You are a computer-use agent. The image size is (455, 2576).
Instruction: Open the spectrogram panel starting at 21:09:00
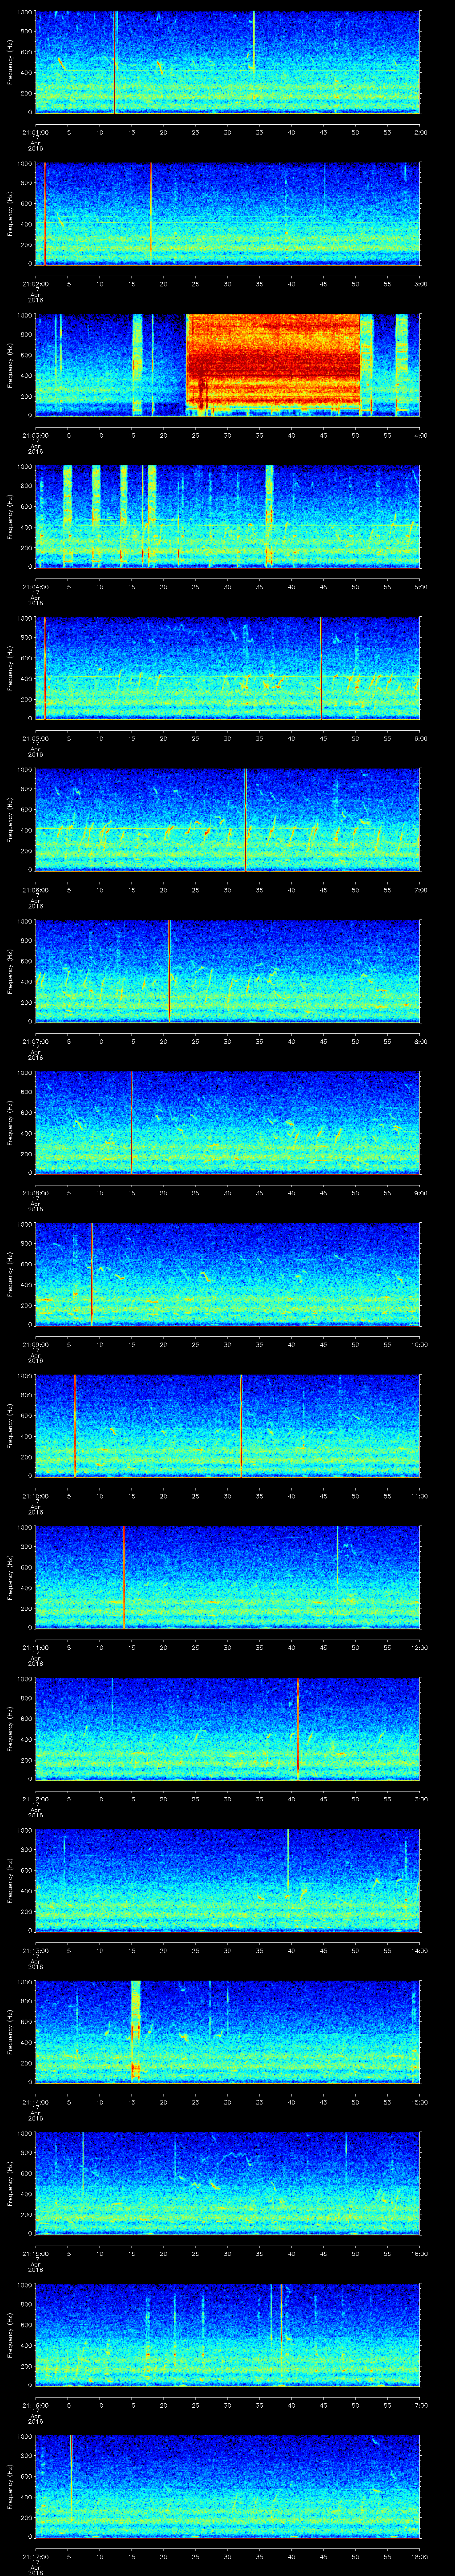point(228,1274)
